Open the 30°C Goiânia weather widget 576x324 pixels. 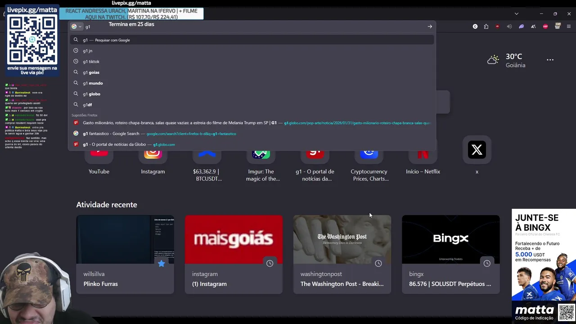(506, 60)
